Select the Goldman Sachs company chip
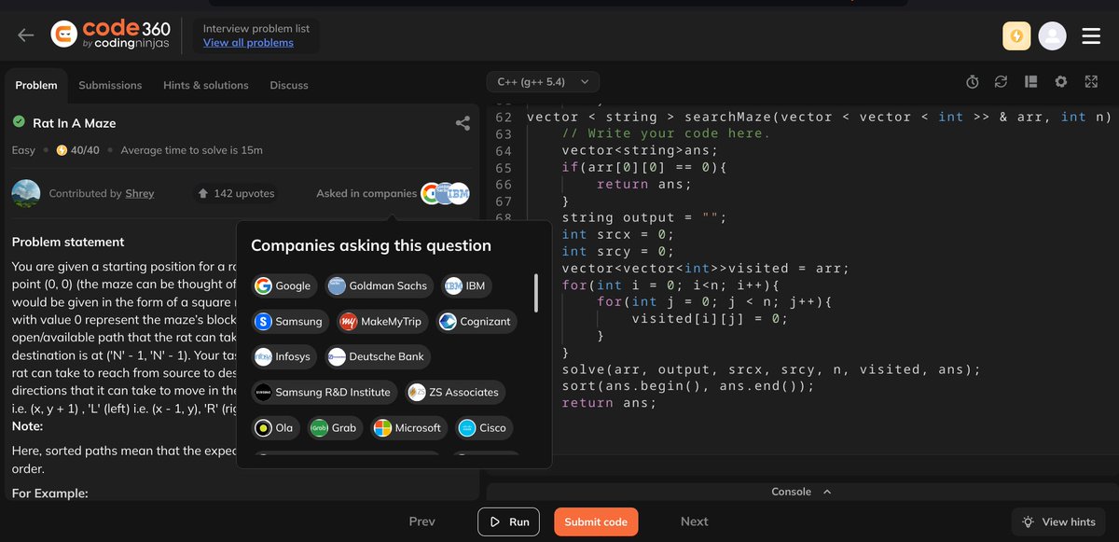The width and height of the screenshot is (1119, 542). tap(378, 285)
